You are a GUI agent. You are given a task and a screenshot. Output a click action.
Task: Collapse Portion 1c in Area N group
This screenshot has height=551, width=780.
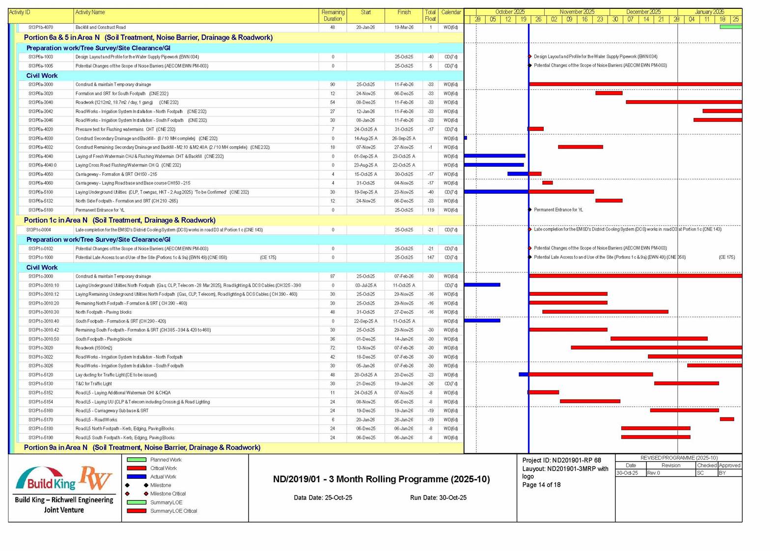pos(119,220)
